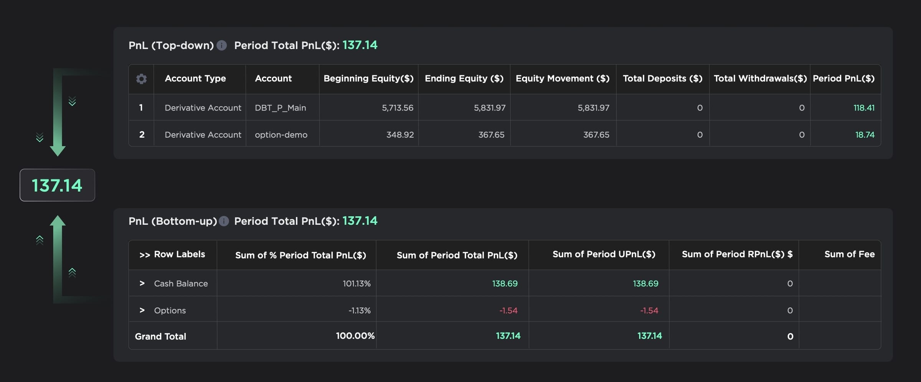Click the green 137.14 Period Total PnL value

coord(360,45)
